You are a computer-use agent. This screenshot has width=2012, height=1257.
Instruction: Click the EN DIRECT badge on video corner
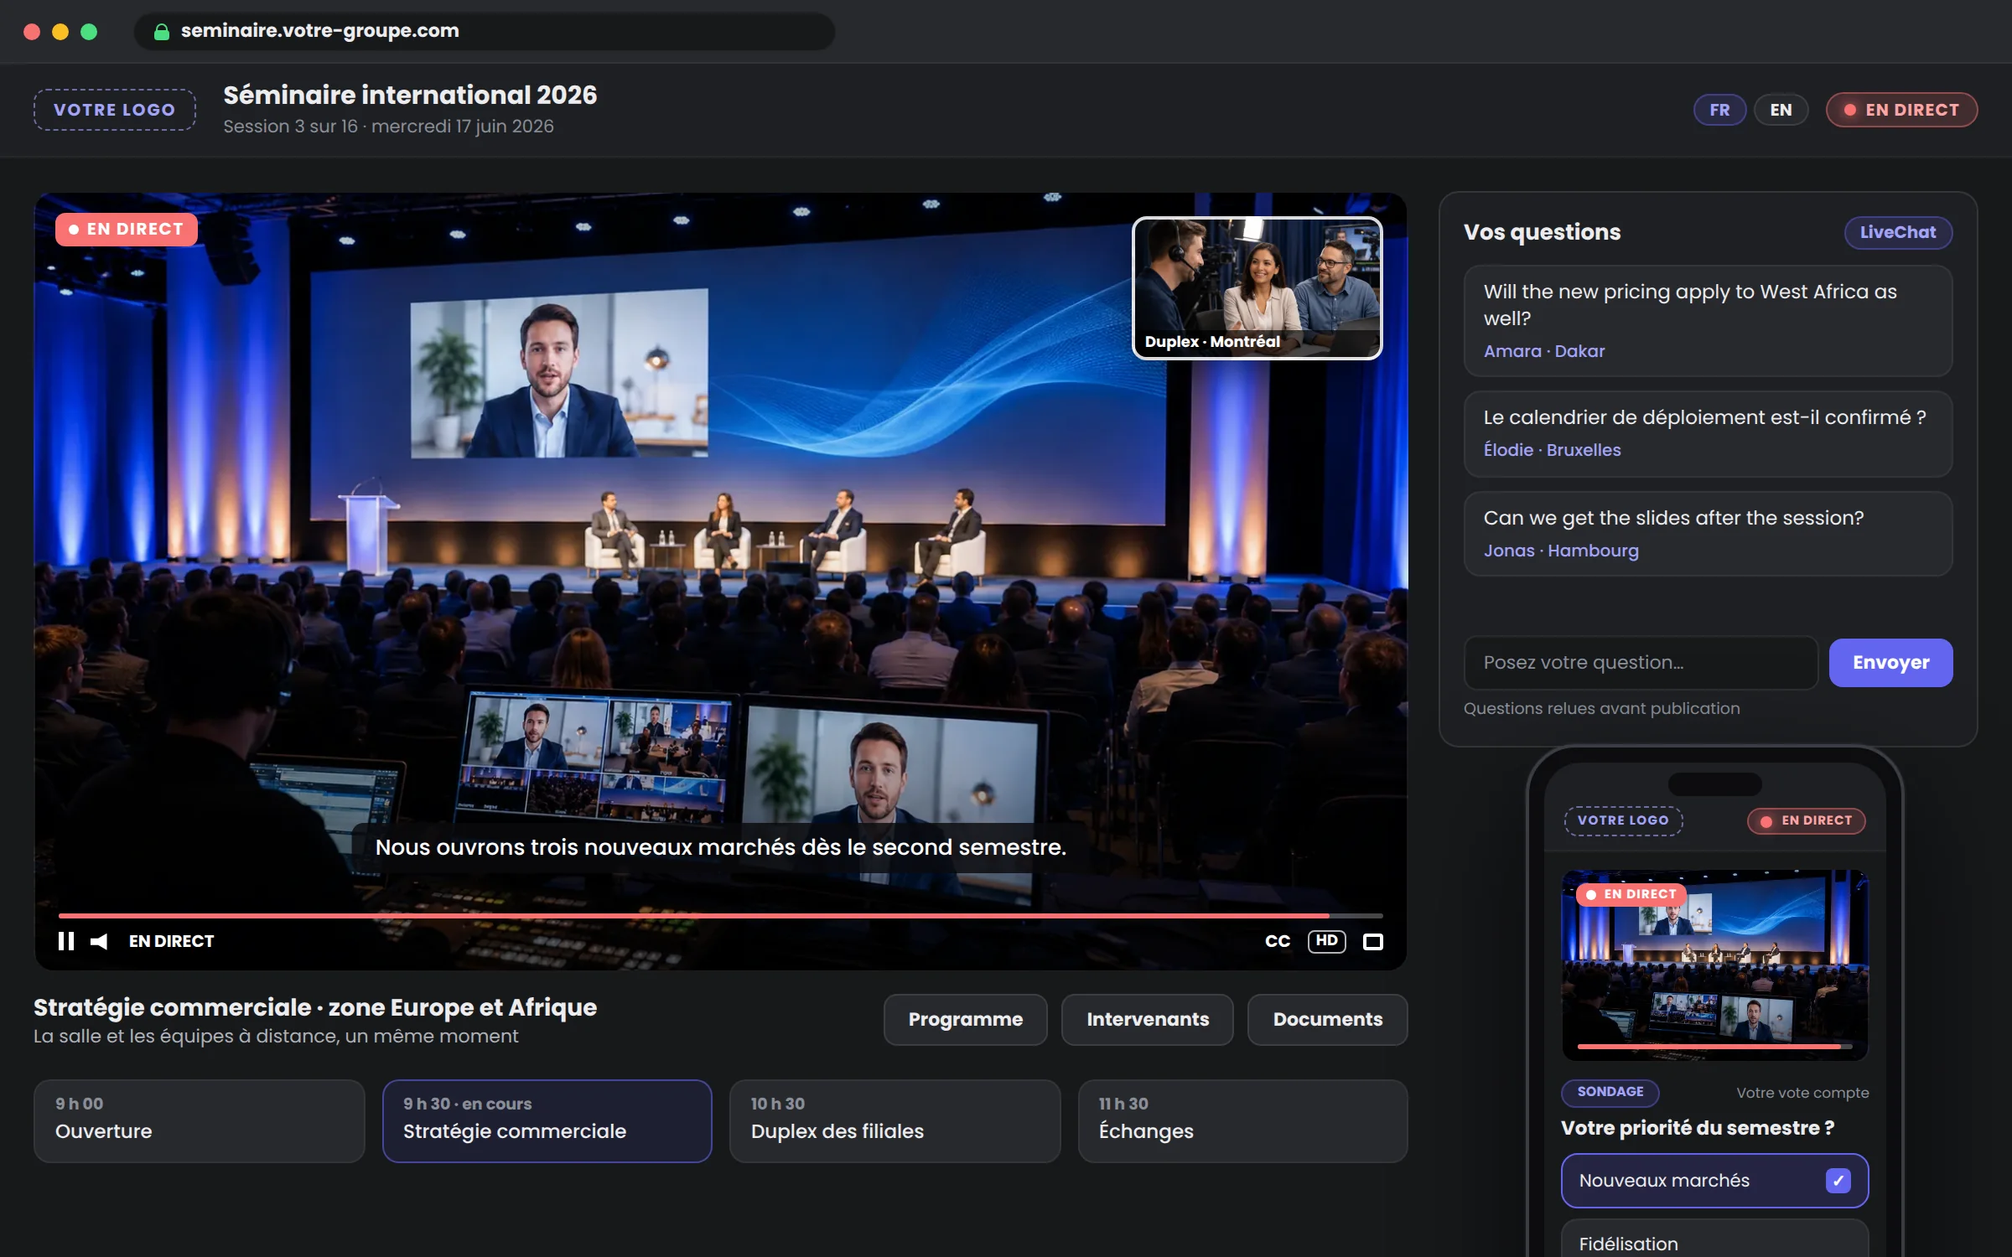click(x=127, y=229)
